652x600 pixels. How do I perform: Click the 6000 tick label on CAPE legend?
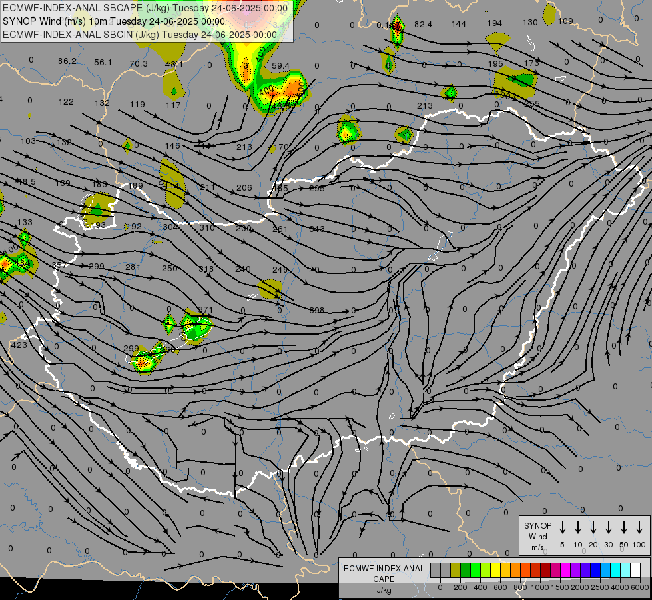pyautogui.click(x=639, y=587)
